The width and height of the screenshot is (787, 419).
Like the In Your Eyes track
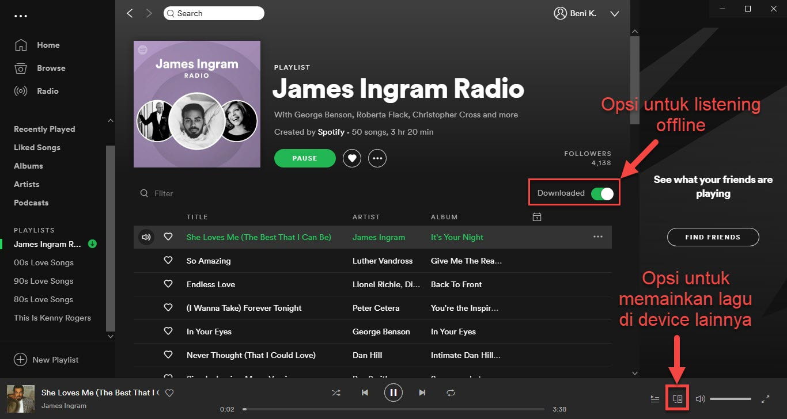(168, 332)
